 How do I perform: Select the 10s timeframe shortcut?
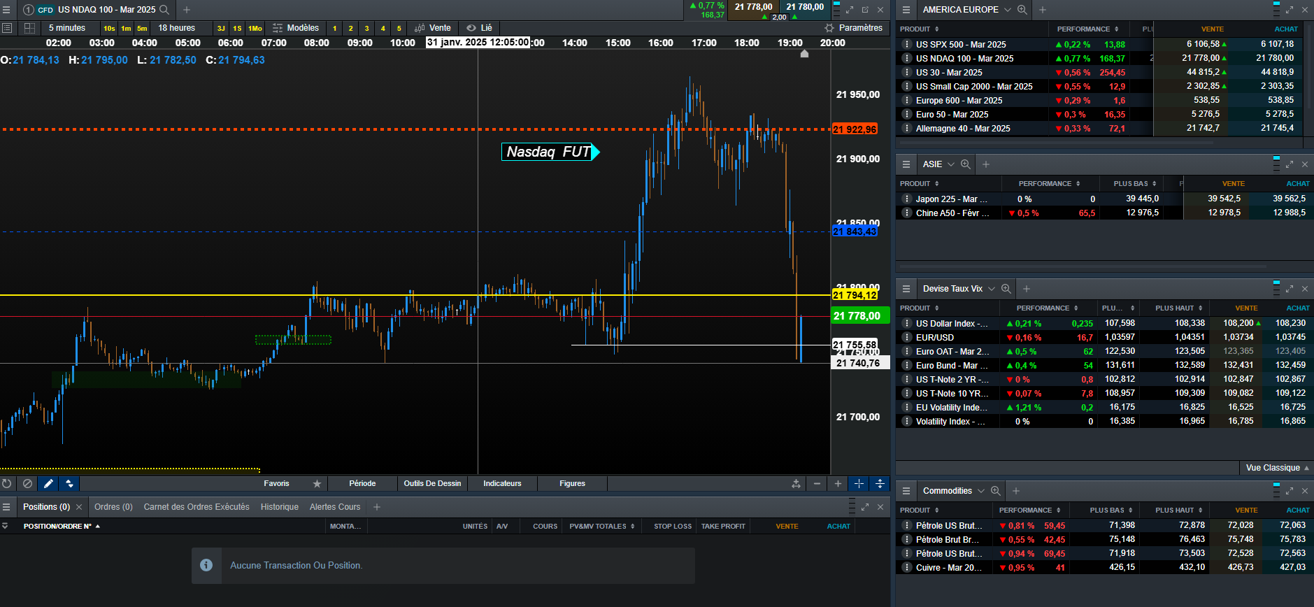tap(109, 29)
